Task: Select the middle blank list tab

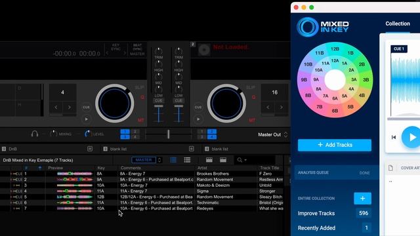Action: pyautogui.click(x=118, y=149)
